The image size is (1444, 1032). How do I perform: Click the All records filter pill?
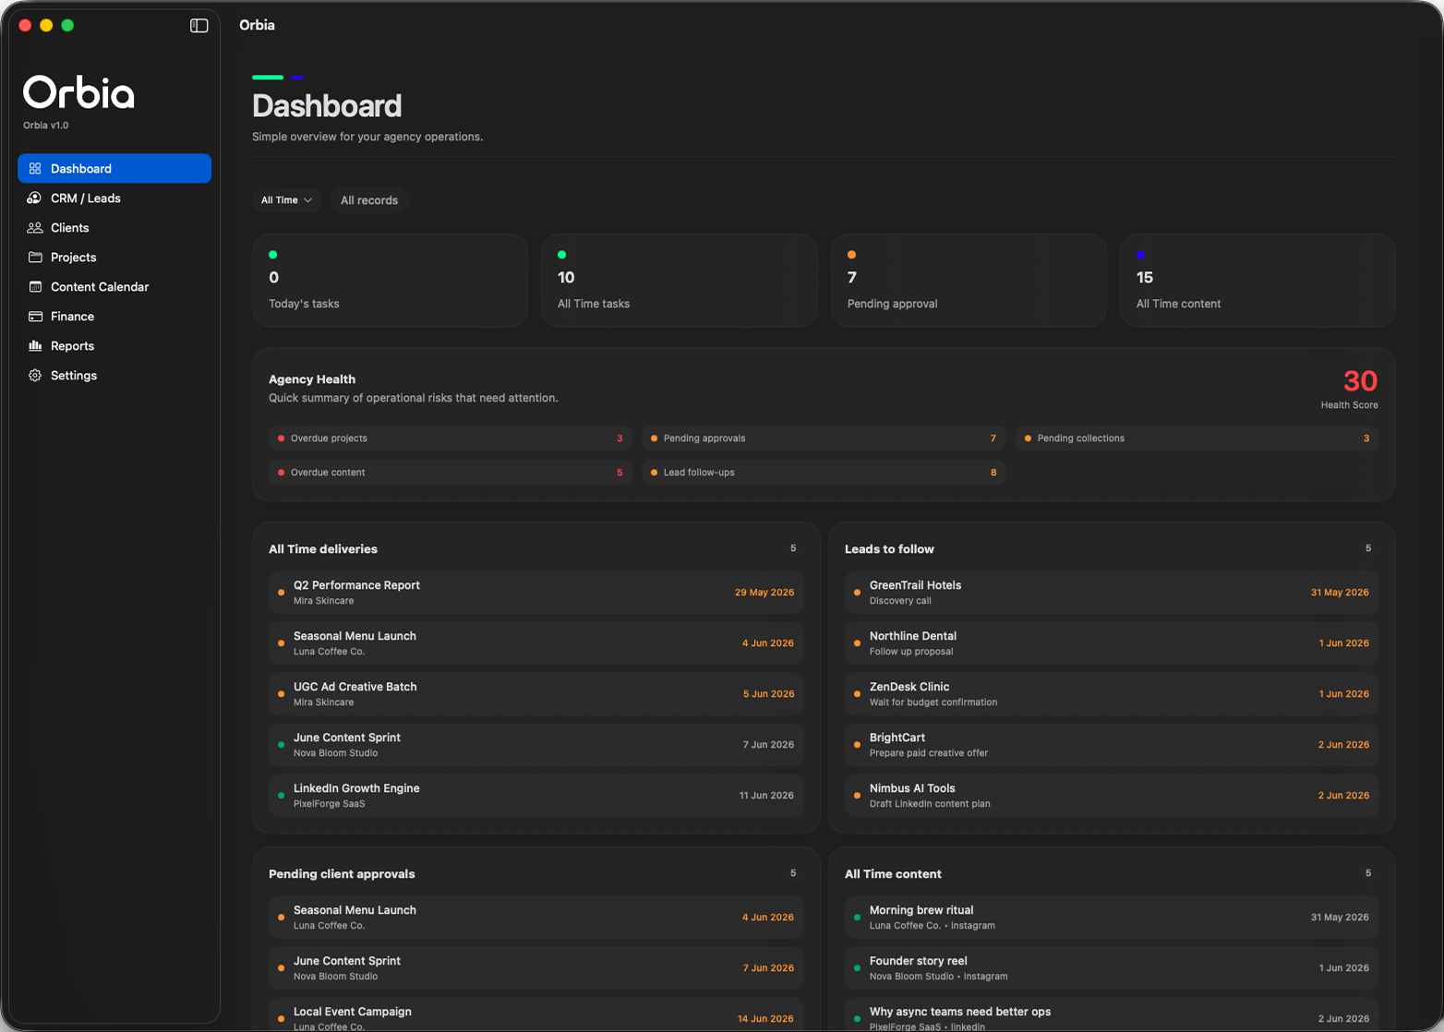click(x=369, y=200)
